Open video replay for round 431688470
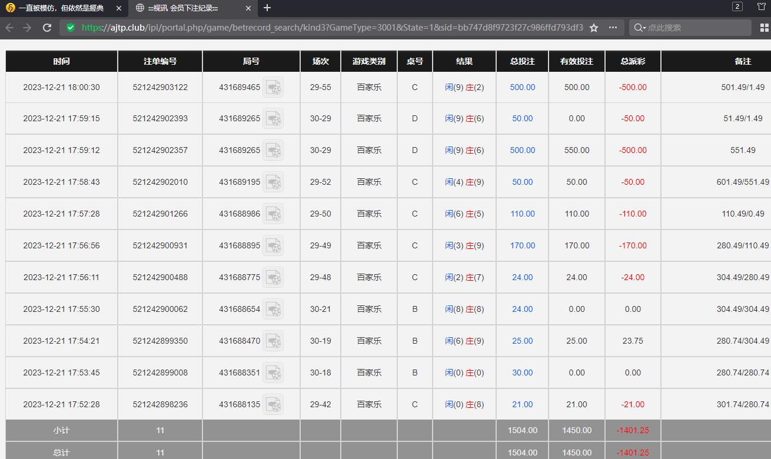 click(273, 341)
